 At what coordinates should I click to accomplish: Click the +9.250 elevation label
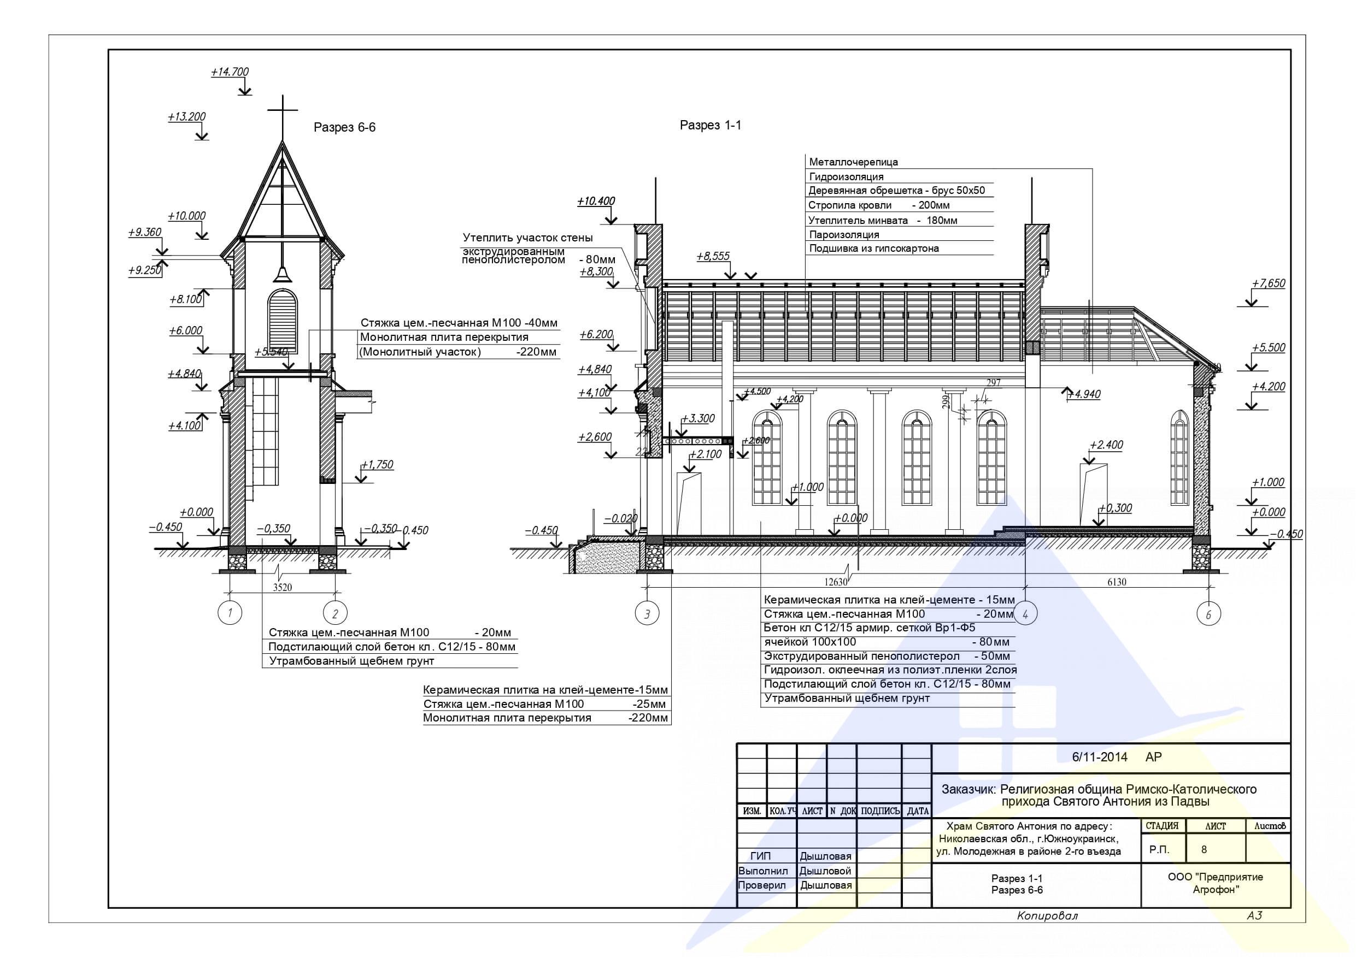pos(145,270)
